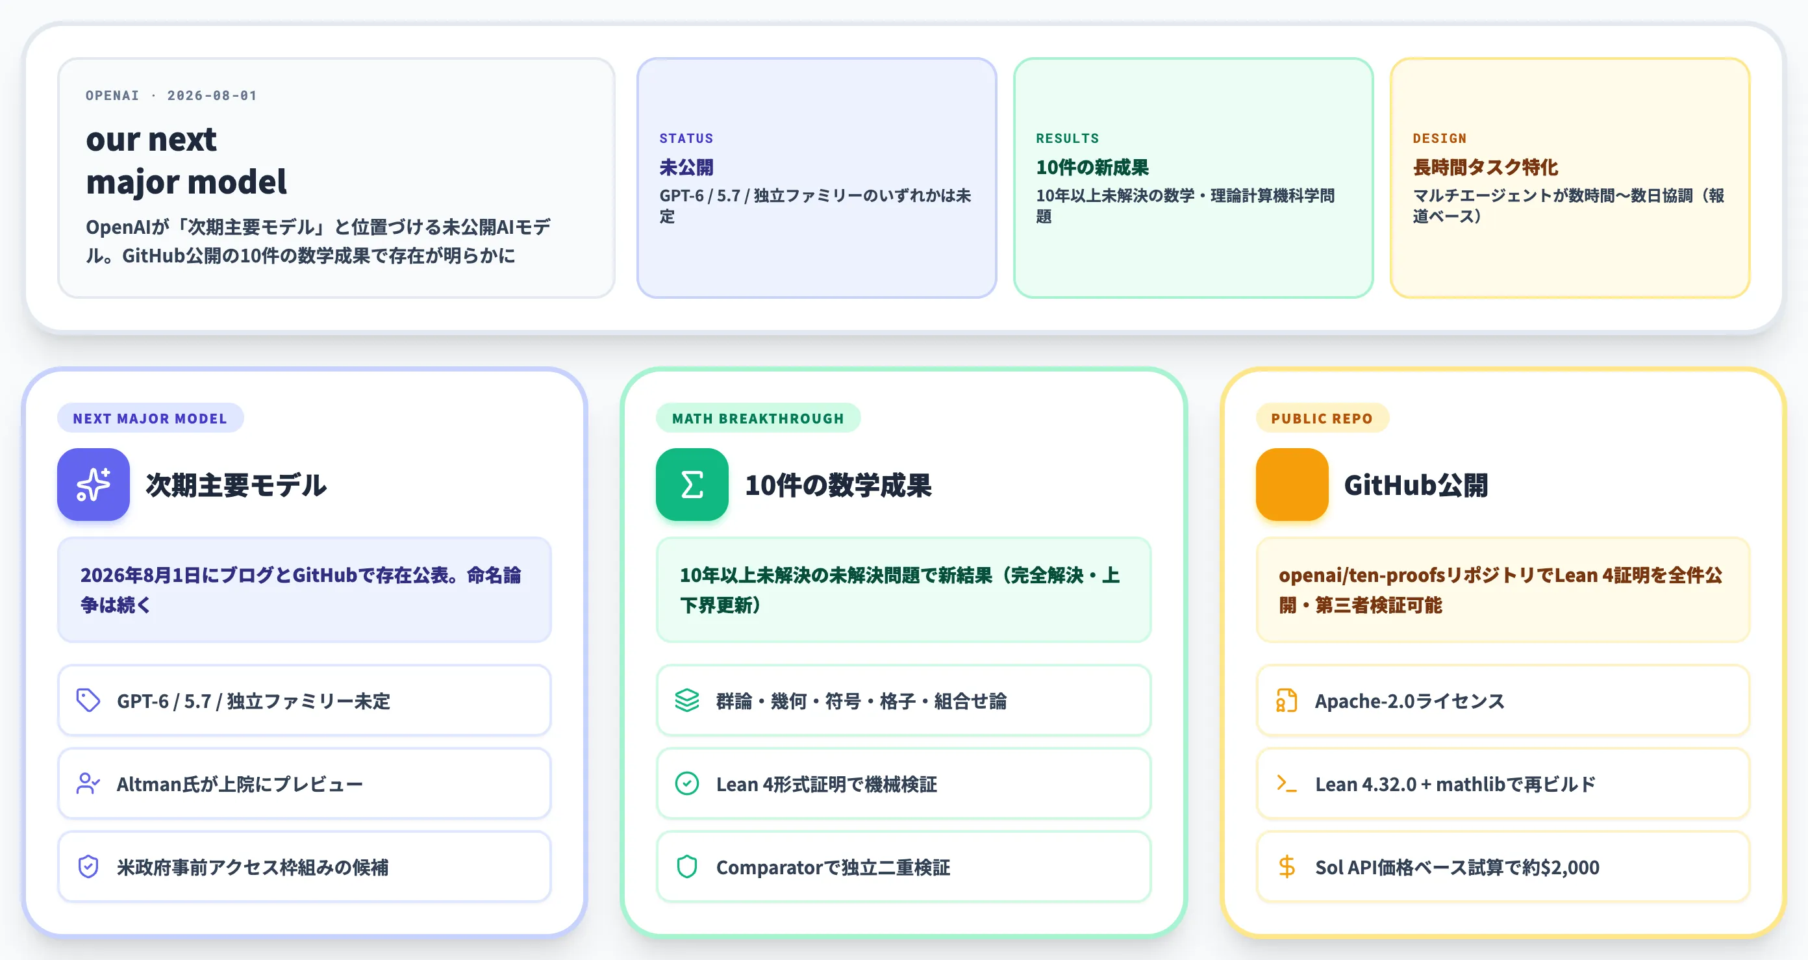Click the 'OPENAI · 2026-08-01' label
This screenshot has width=1808, height=960.
(x=171, y=95)
